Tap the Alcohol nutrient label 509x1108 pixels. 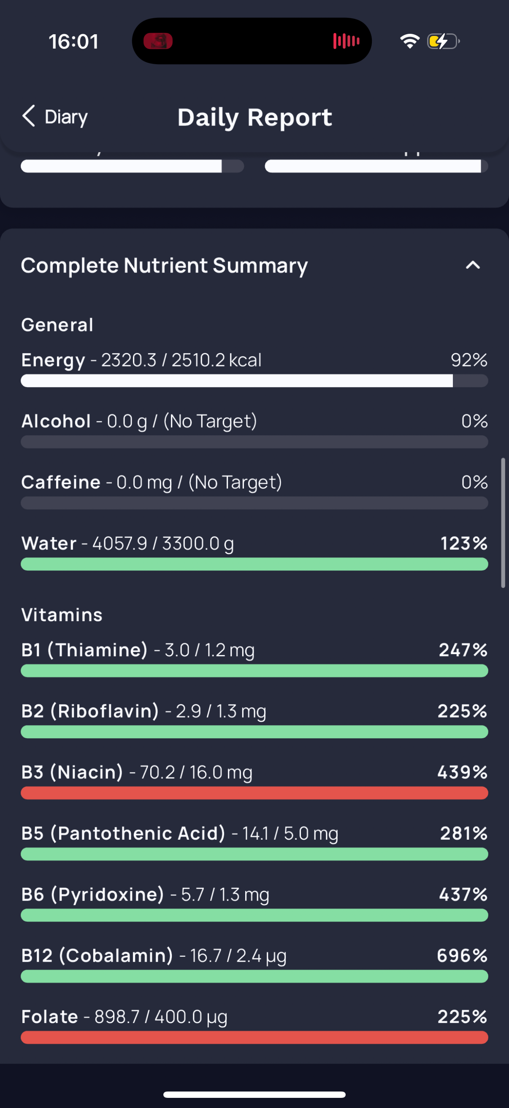coord(56,421)
